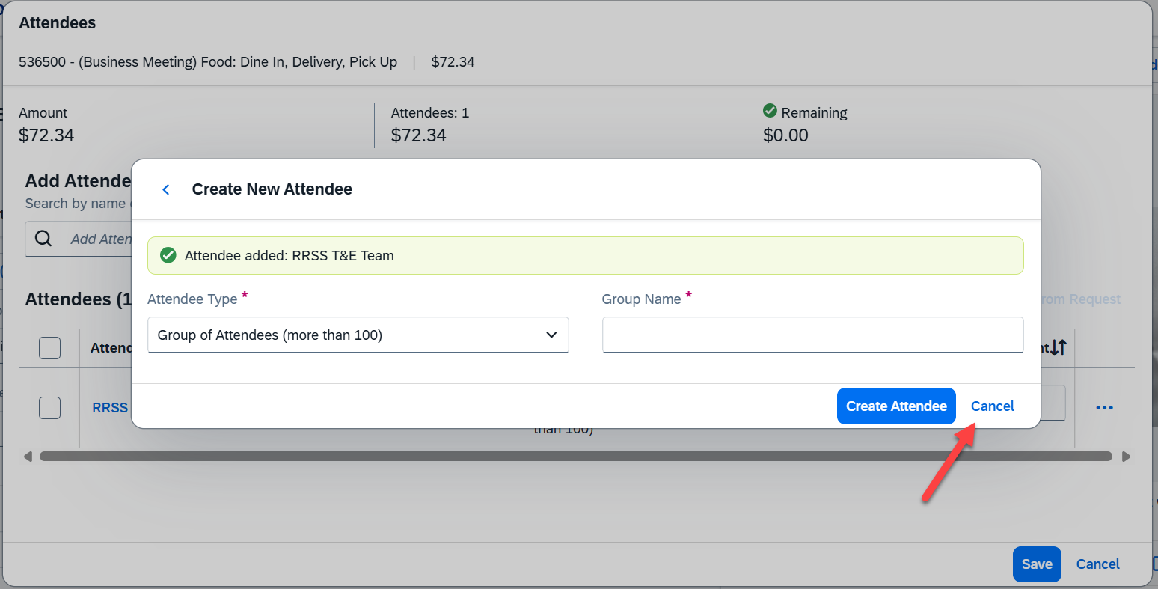
Task: Save the Attendees window
Action: (1037, 564)
